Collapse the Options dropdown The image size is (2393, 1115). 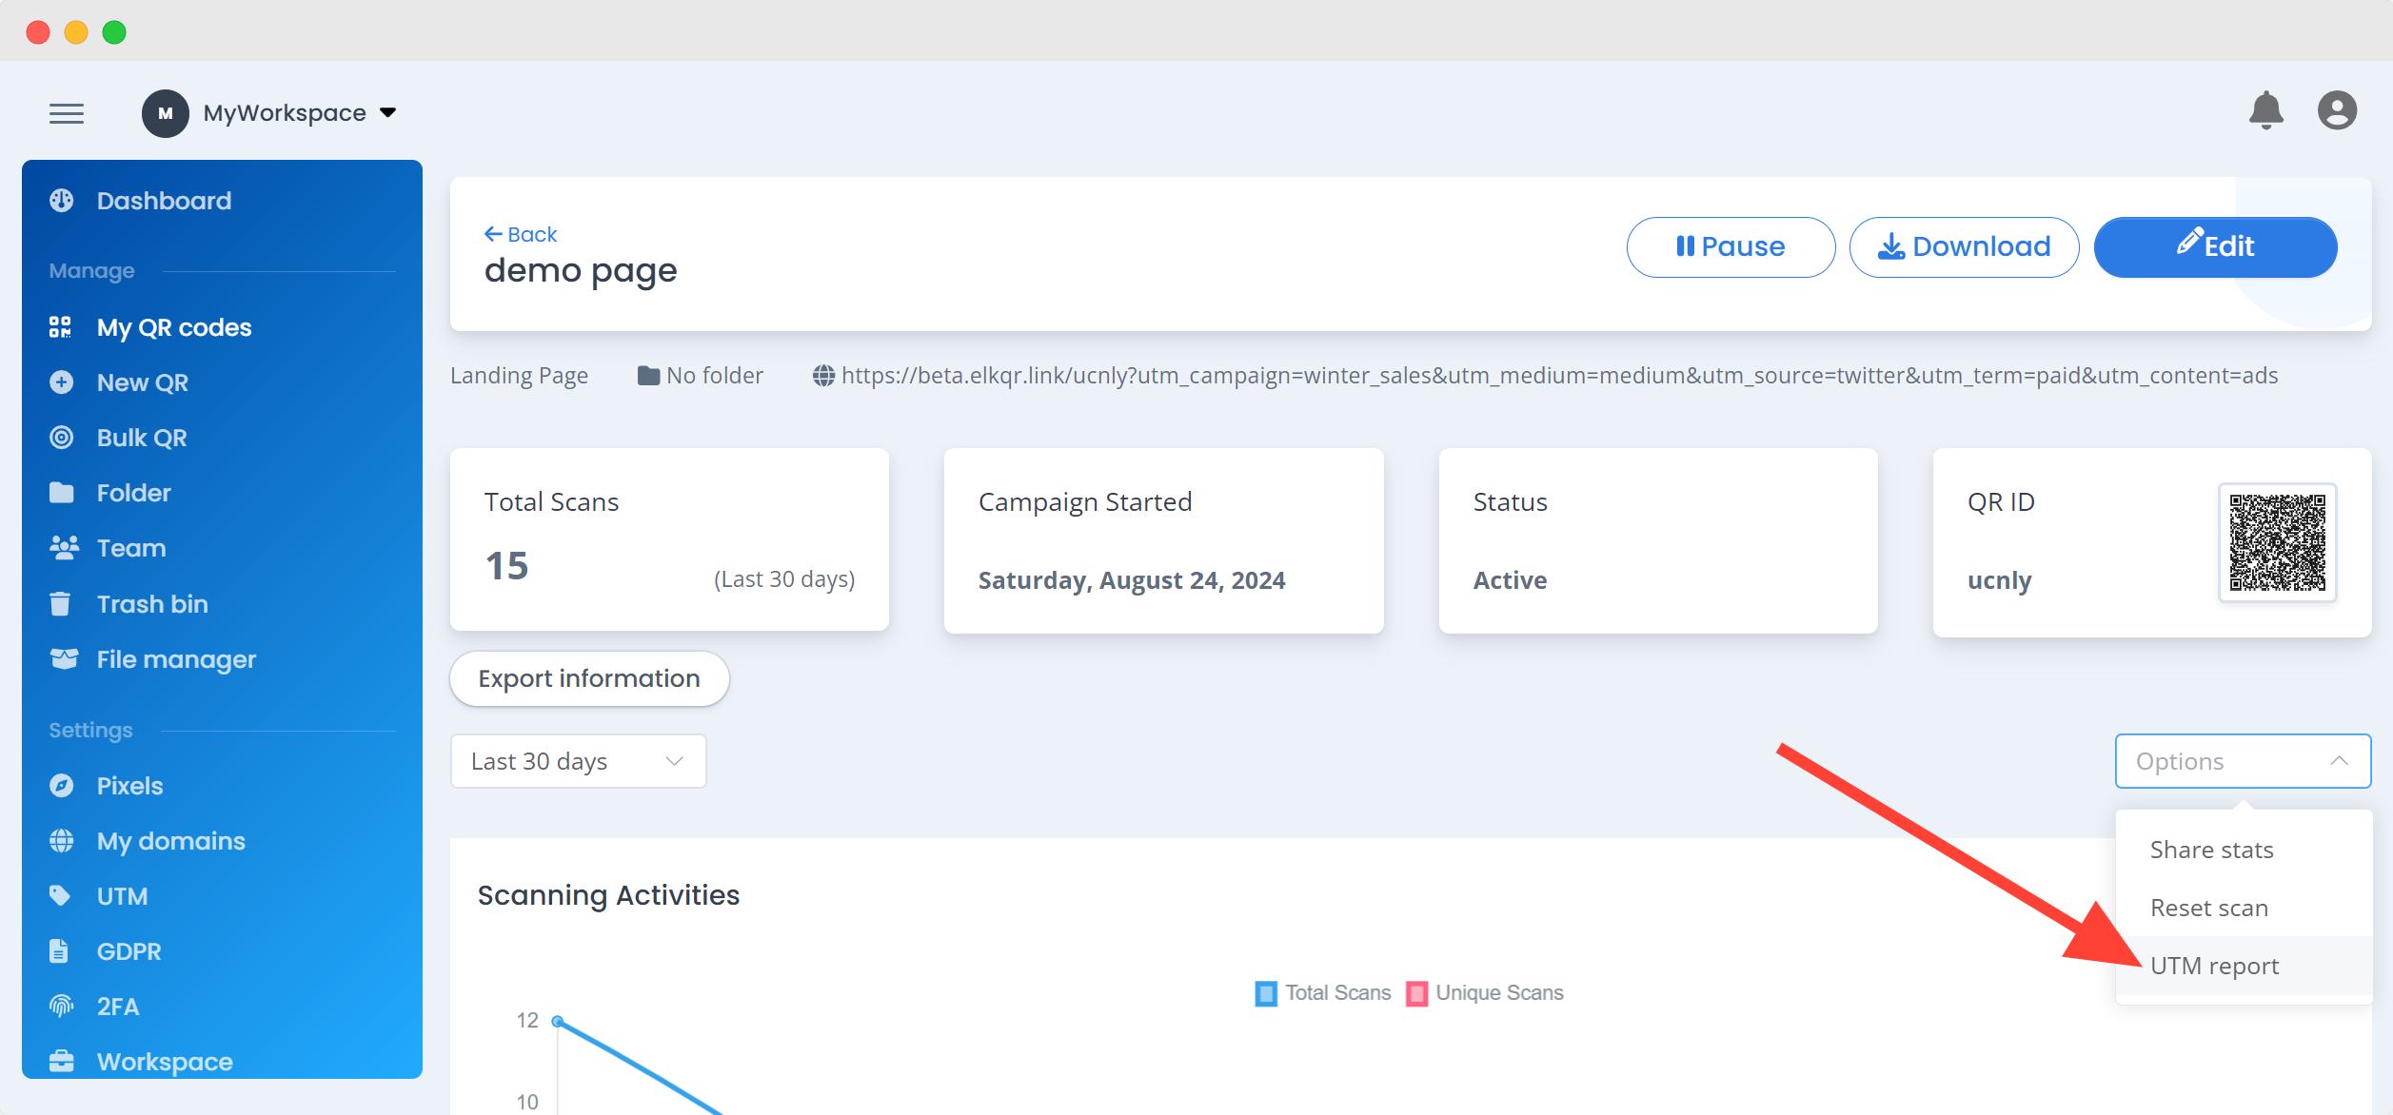pos(2242,761)
